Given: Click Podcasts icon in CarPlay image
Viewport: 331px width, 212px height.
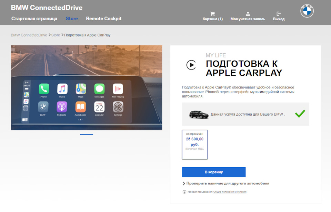Looking at the screenshot, I should coord(62,107).
